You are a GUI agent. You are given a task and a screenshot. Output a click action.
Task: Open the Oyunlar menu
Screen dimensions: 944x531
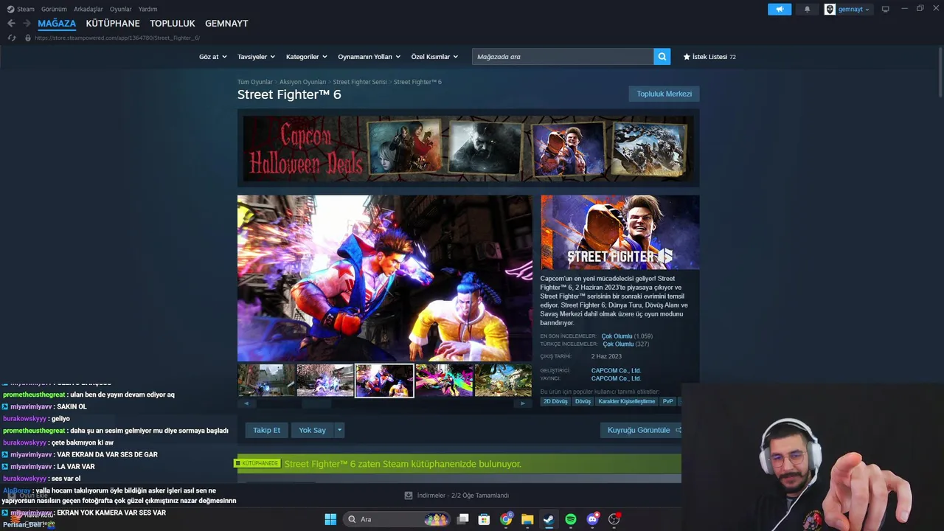click(x=121, y=10)
